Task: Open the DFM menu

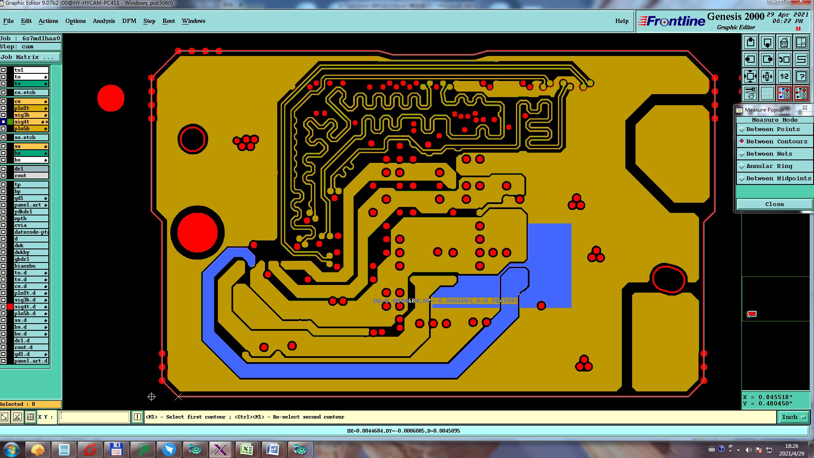Action: click(129, 21)
